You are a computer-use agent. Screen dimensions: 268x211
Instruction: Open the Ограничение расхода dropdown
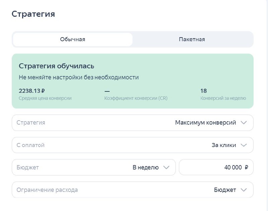pos(47,190)
